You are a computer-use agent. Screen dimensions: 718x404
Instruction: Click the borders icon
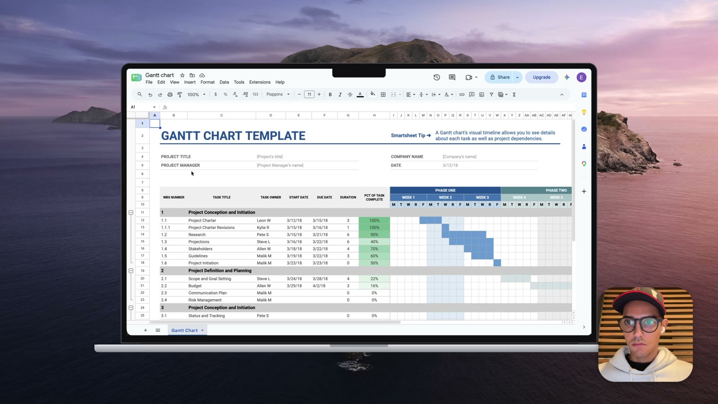pyautogui.click(x=383, y=95)
